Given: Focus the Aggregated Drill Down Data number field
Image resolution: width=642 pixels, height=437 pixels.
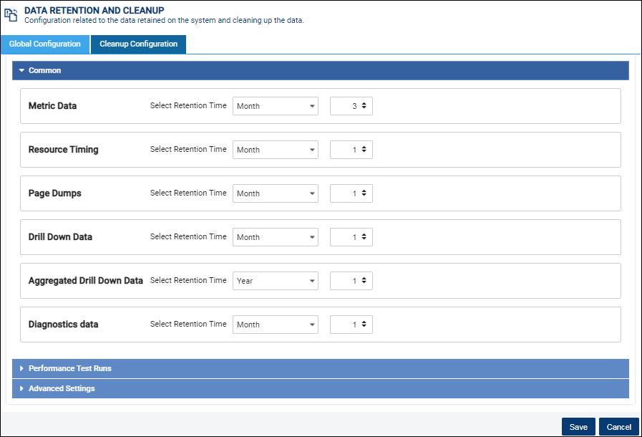Looking at the screenshot, I should tap(351, 282).
